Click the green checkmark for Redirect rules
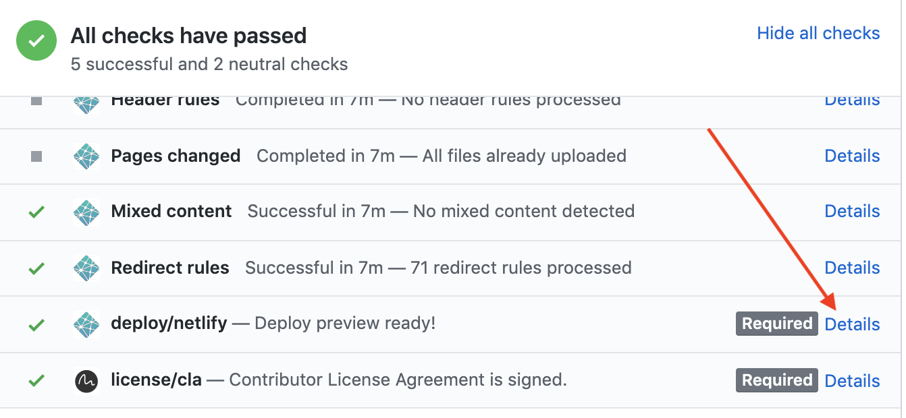This screenshot has width=906, height=418. [36, 268]
